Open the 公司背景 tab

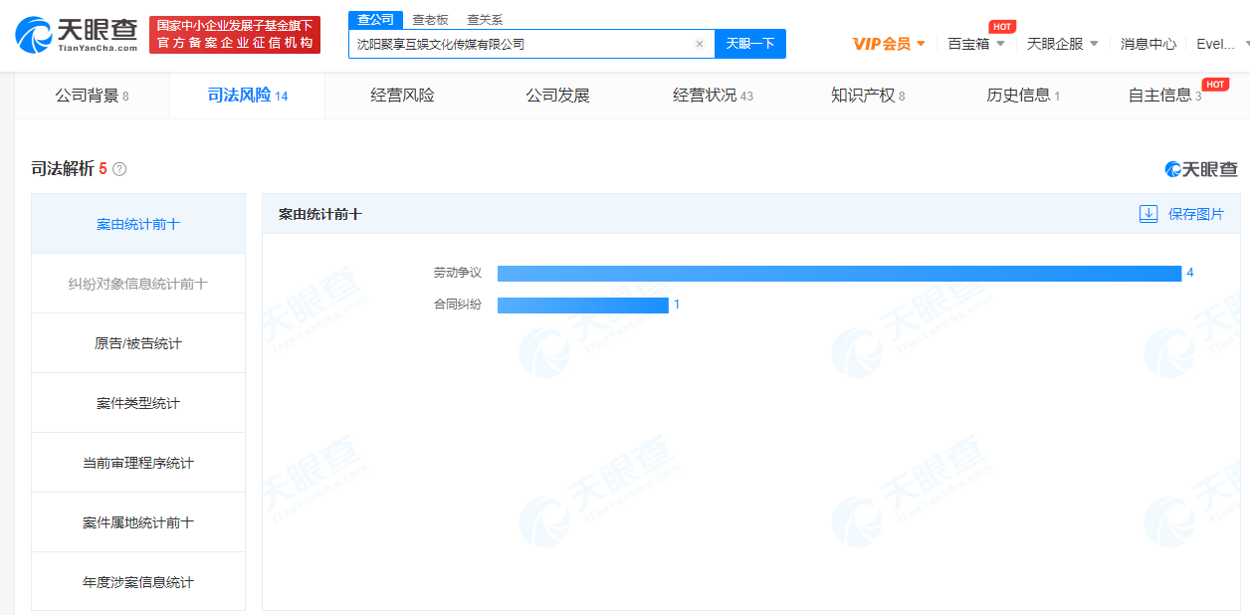(92, 96)
